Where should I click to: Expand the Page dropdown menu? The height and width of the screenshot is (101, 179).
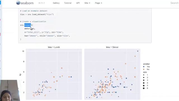pos(98,3)
